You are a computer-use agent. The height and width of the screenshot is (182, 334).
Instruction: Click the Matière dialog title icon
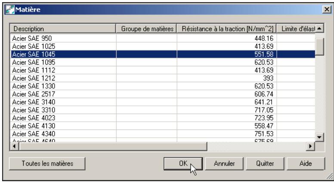[10, 9]
